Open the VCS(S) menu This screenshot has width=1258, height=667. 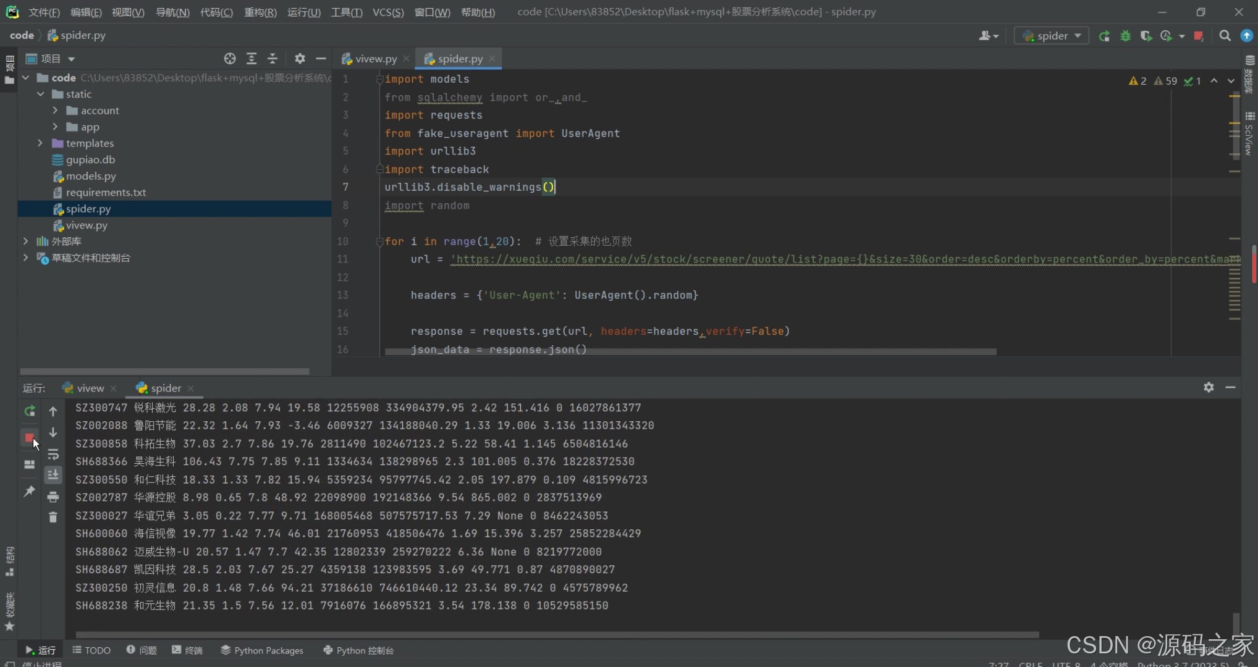(387, 12)
